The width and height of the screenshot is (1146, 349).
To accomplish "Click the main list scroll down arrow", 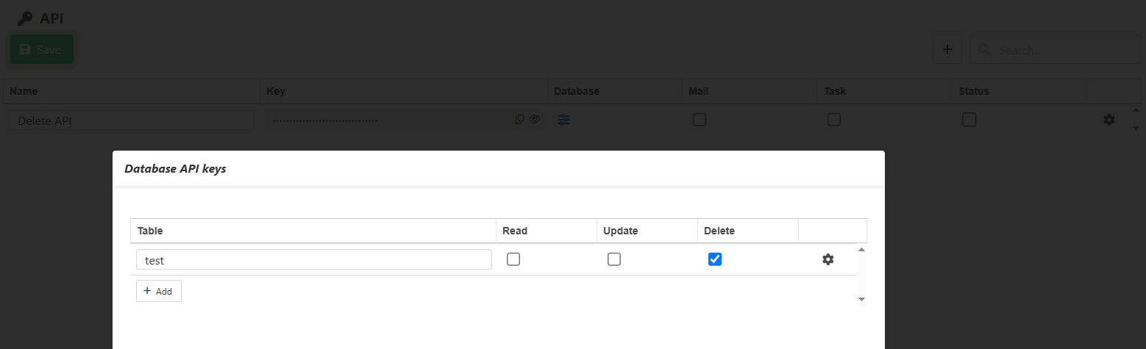I will coord(1136,128).
